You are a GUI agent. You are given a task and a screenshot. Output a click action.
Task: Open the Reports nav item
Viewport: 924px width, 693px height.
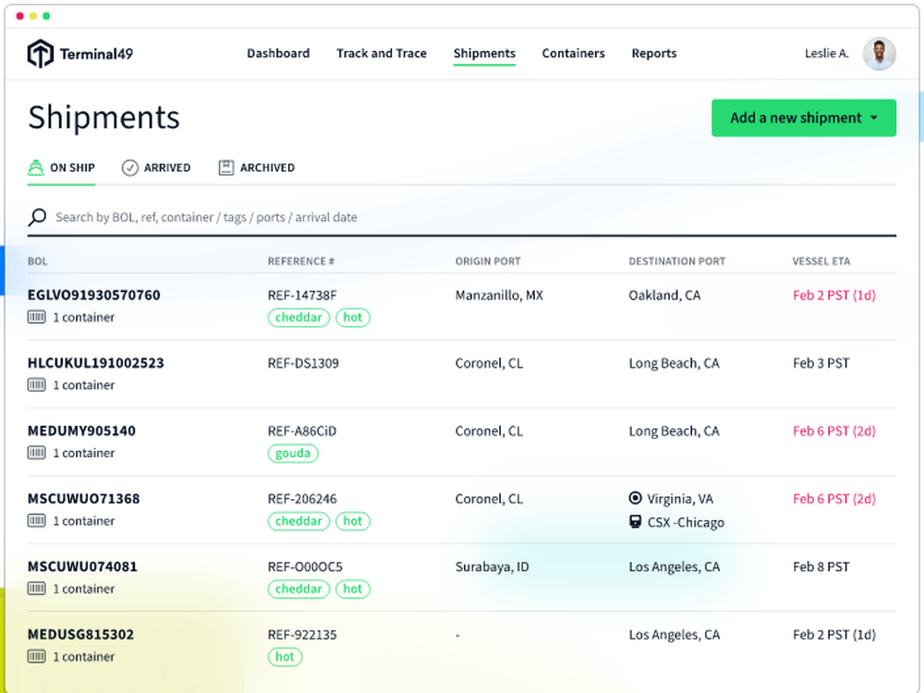pyautogui.click(x=654, y=54)
